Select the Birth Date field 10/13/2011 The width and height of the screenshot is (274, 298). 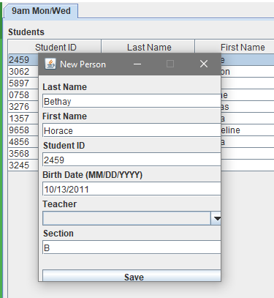pyautogui.click(x=132, y=189)
